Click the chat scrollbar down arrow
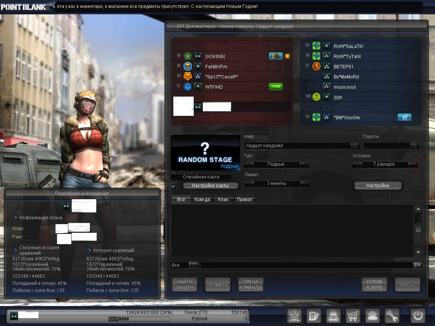The width and height of the screenshot is (435, 326). click(418, 252)
